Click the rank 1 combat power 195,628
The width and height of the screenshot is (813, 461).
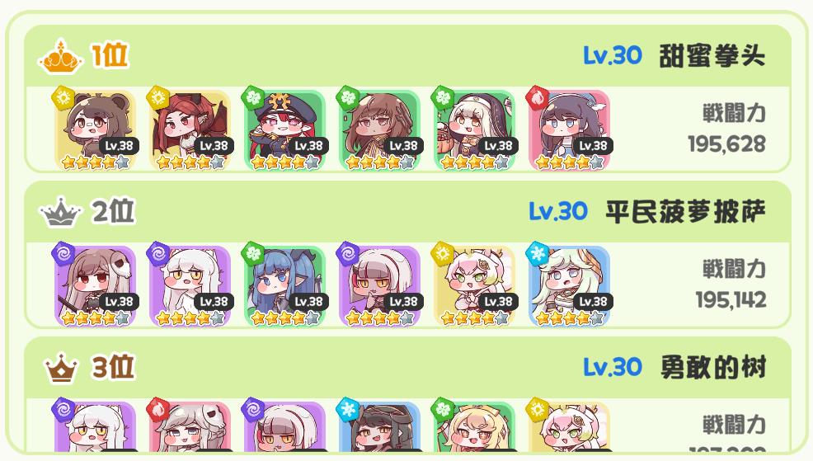click(x=727, y=144)
